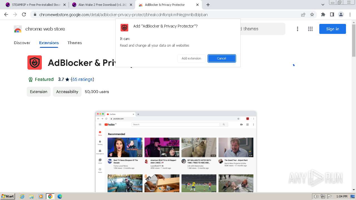Cancel the add extension dialog
The height and width of the screenshot is (200, 356).
[x=222, y=58]
